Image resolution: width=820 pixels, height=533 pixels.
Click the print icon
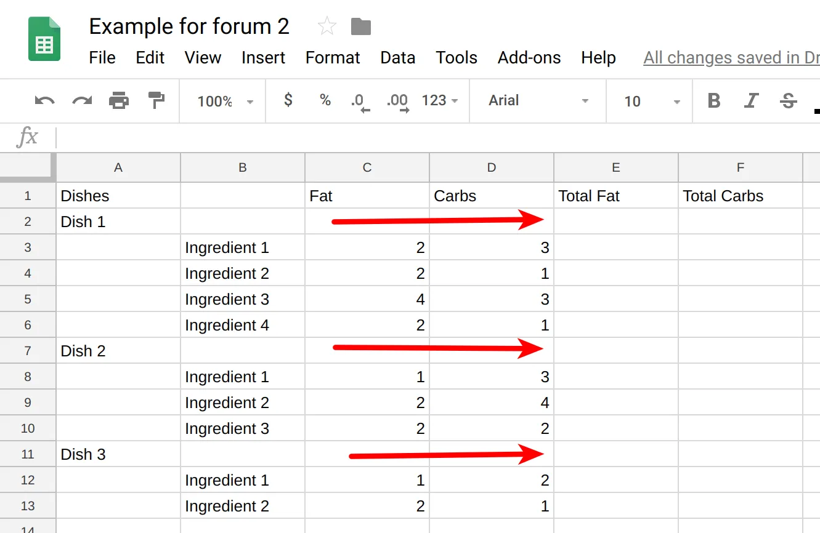(x=119, y=101)
